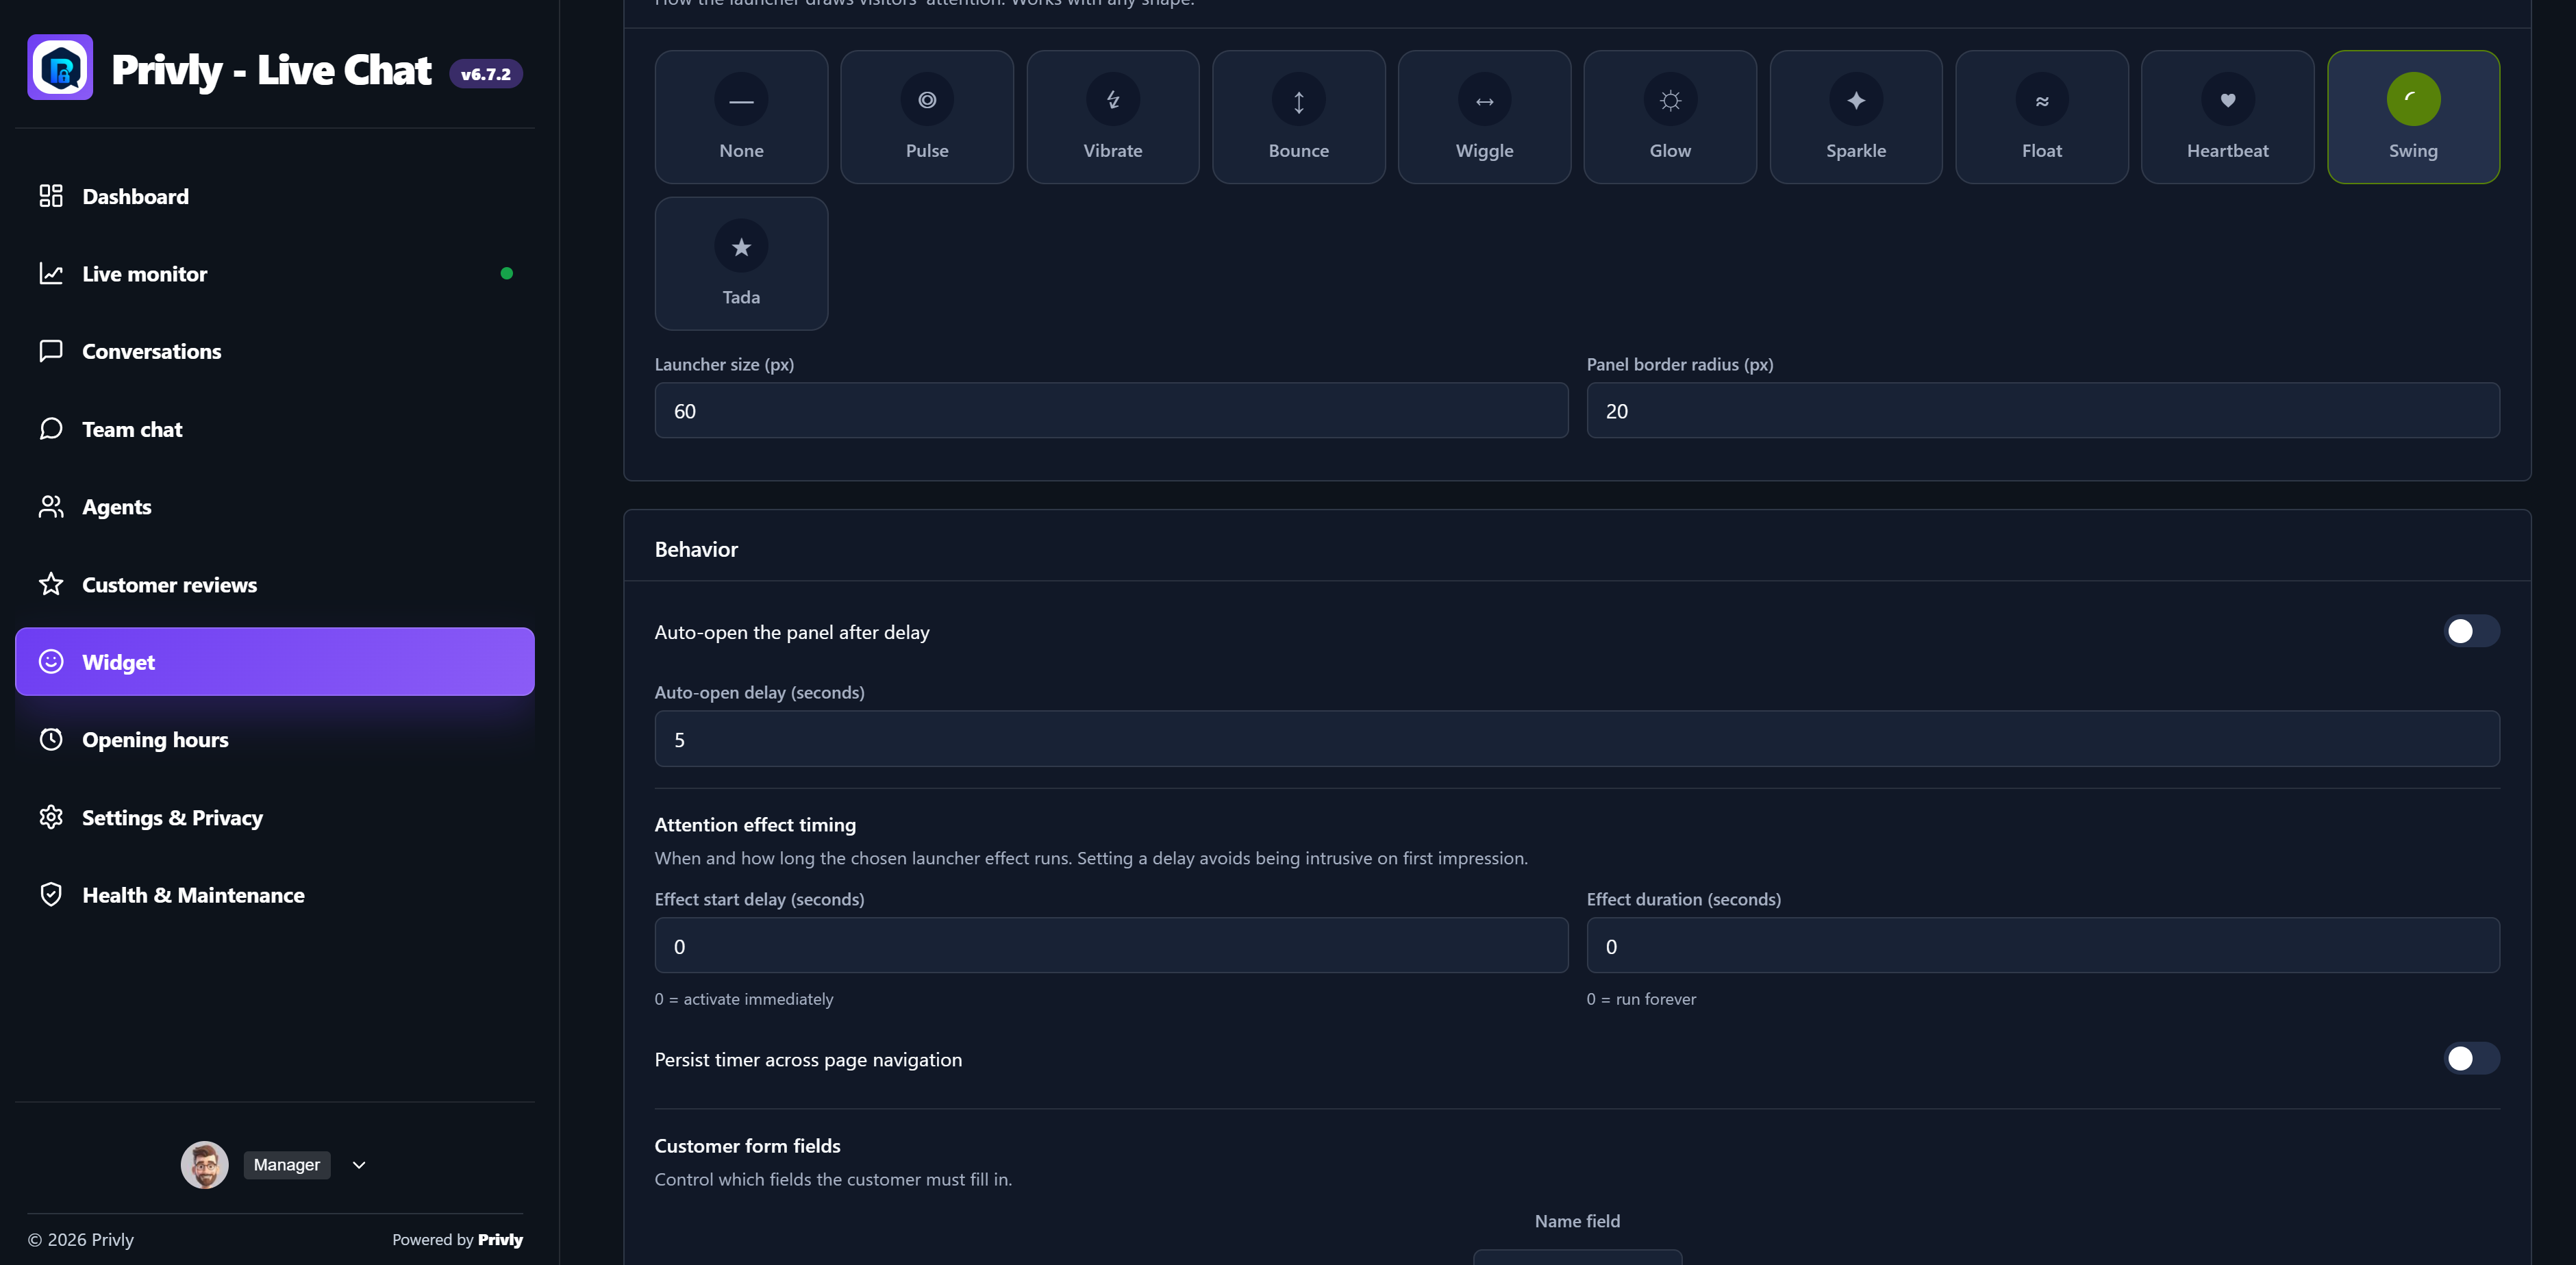Click the Customer form fields heading
This screenshot has height=1265, width=2576.
[747, 1146]
